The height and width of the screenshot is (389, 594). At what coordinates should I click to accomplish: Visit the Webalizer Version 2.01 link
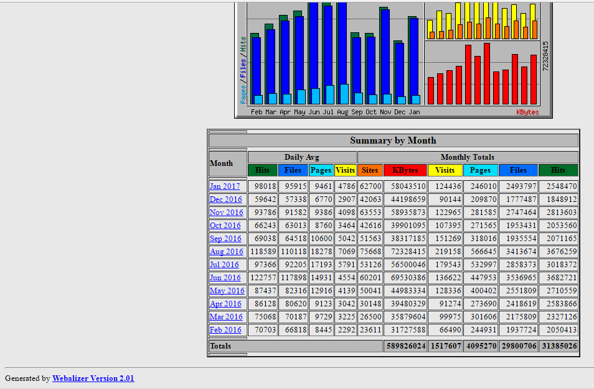tap(93, 378)
